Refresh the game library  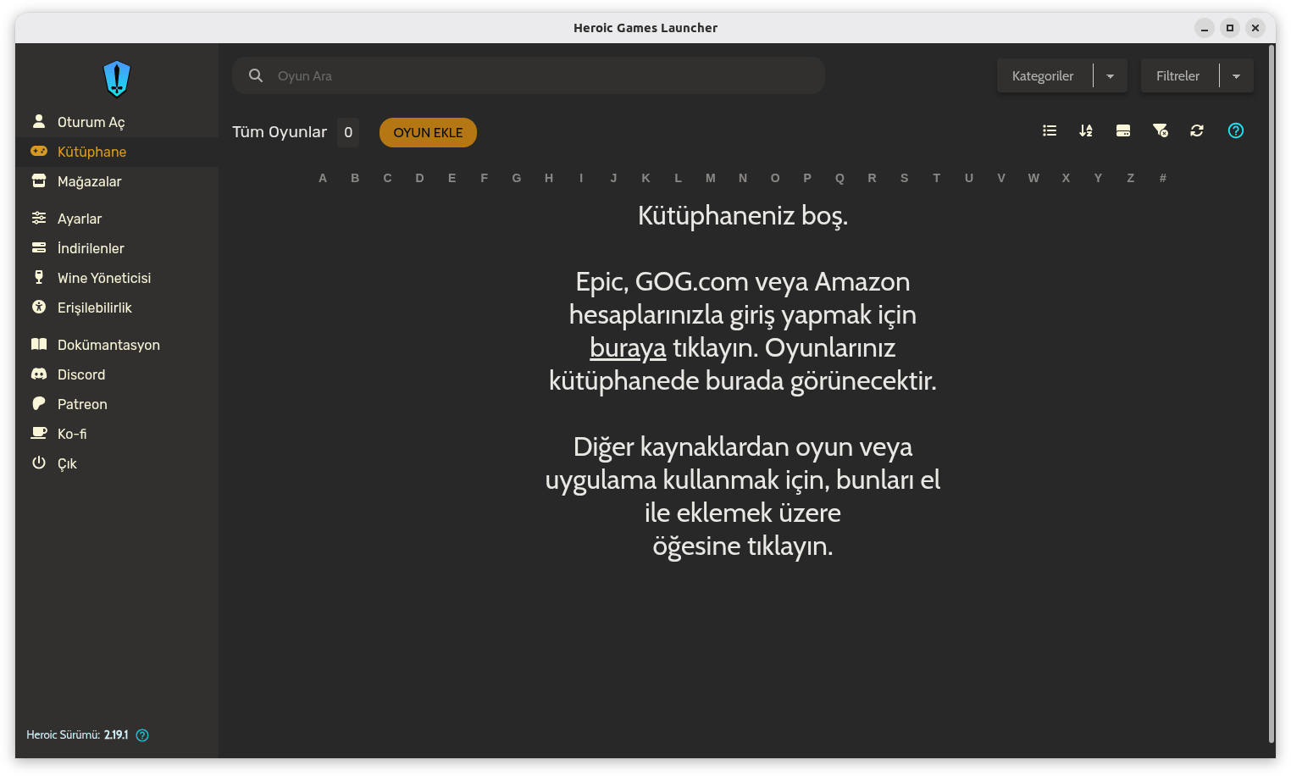click(1197, 130)
